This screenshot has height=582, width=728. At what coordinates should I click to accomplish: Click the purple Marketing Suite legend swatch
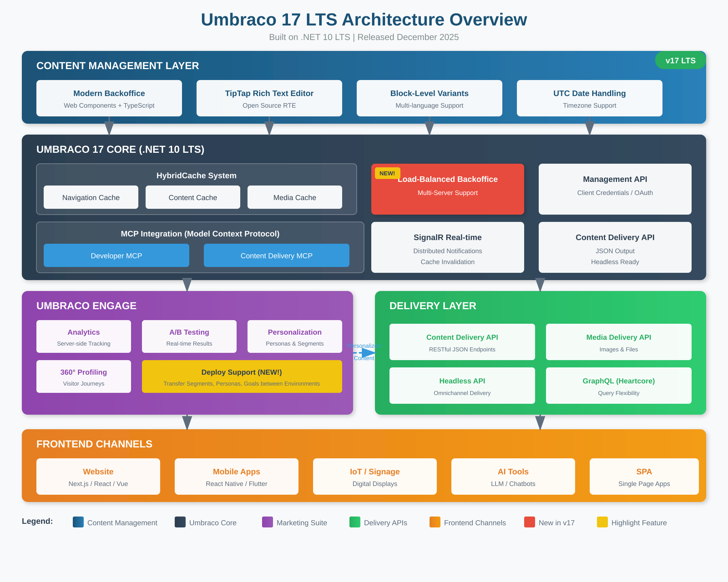tap(268, 522)
